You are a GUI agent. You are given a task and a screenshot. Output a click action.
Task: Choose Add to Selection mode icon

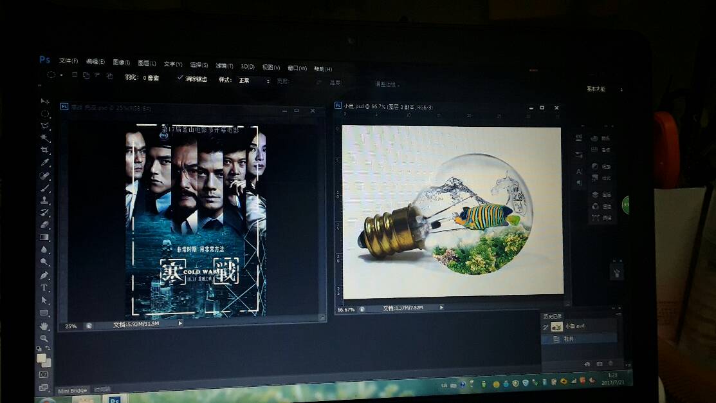86,75
